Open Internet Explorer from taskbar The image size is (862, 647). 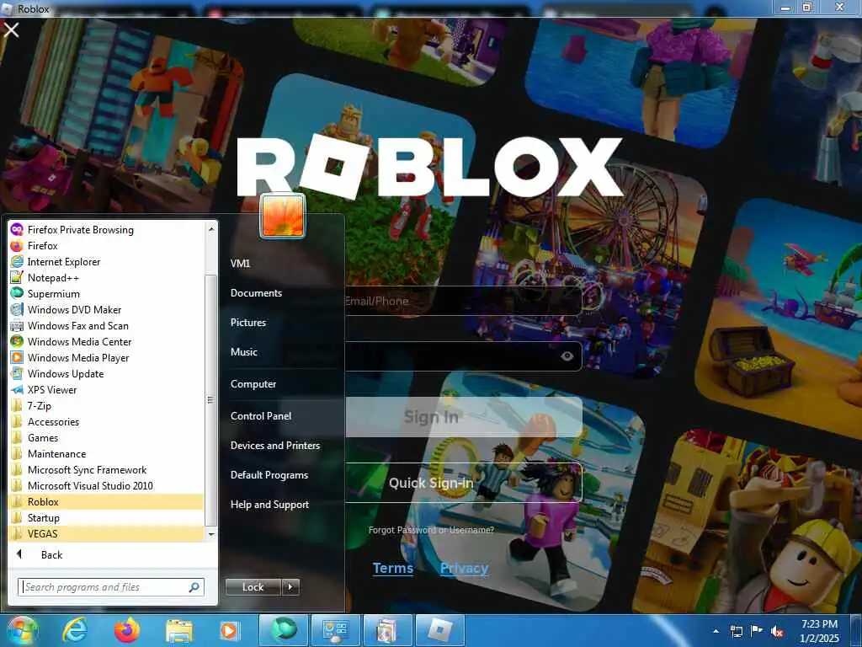74,630
